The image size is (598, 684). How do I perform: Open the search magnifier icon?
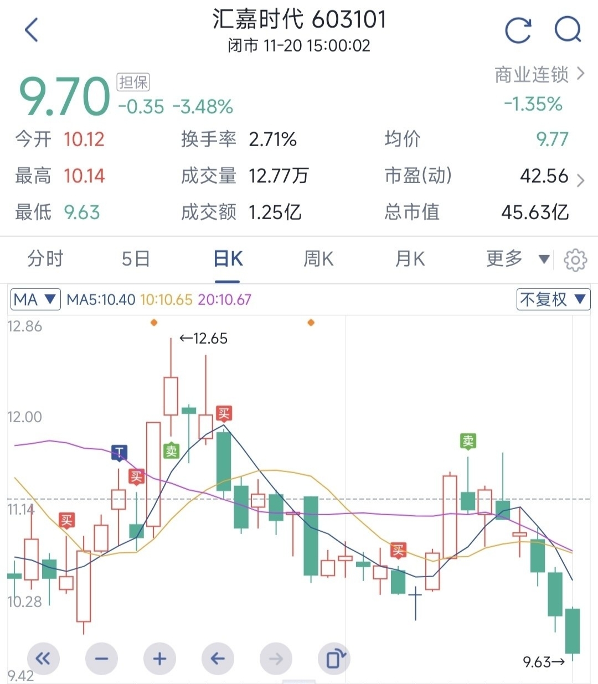(569, 29)
